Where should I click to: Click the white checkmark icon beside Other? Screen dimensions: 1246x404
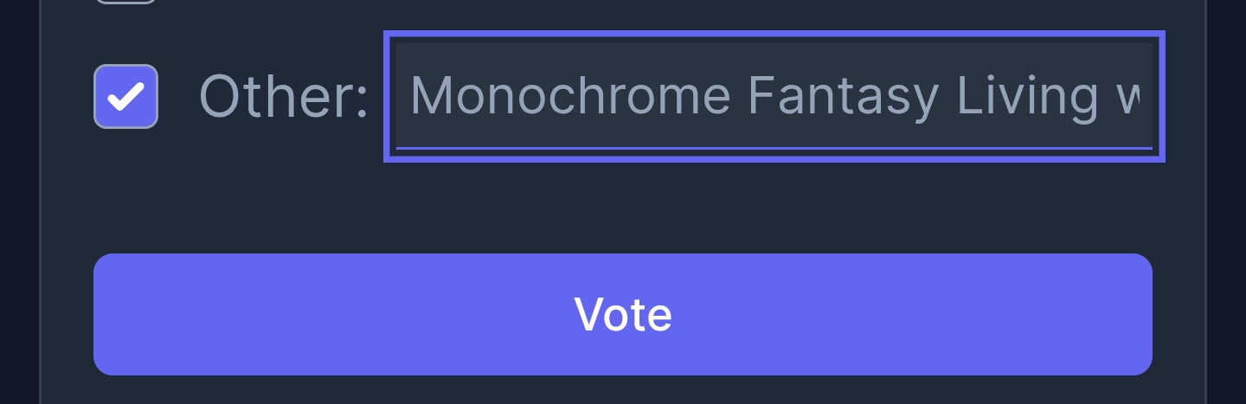pyautogui.click(x=126, y=96)
